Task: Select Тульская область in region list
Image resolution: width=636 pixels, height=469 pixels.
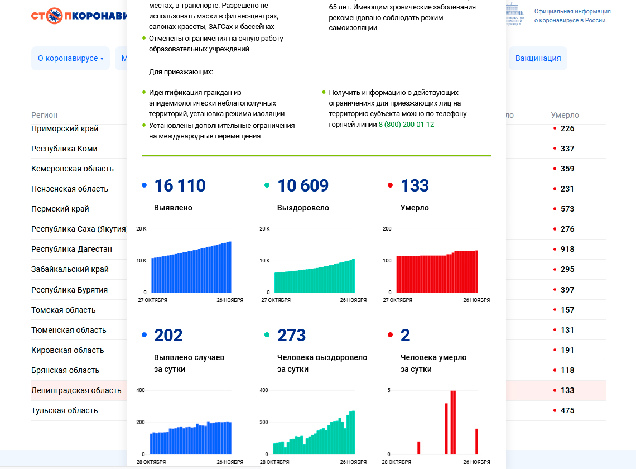Action: 64,410
